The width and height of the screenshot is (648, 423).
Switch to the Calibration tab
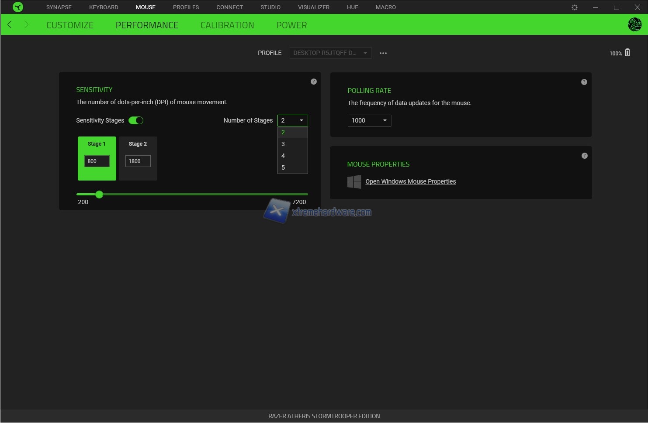click(x=227, y=25)
